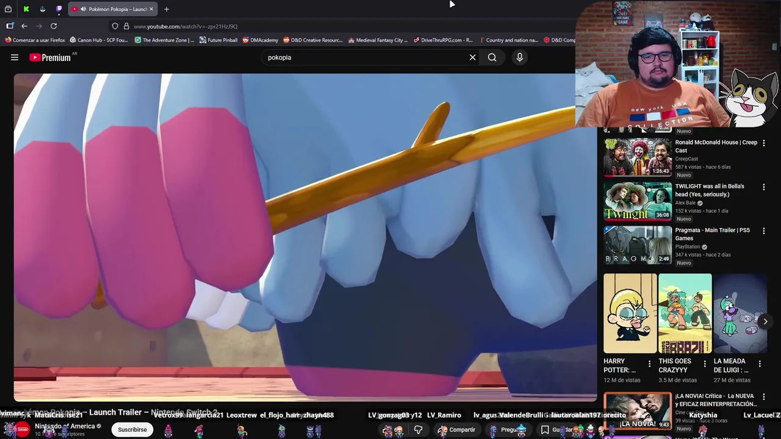The image size is (781, 439).
Task: Open options for TWILIGHT video
Action: (x=763, y=187)
